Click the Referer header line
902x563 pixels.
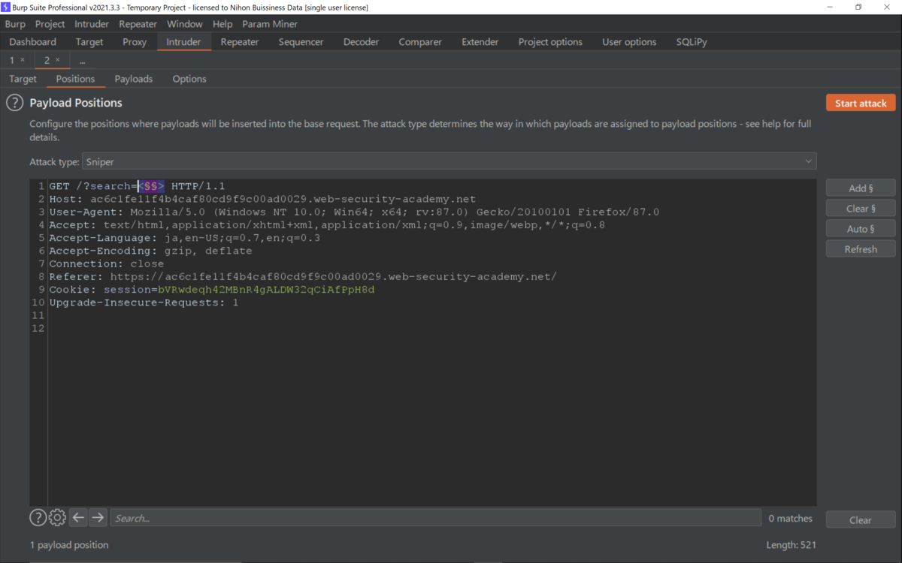point(303,276)
